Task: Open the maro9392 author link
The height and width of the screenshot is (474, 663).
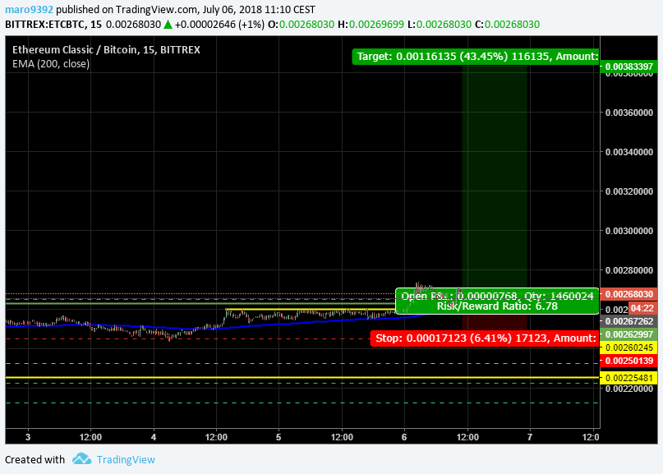Action: [30, 9]
